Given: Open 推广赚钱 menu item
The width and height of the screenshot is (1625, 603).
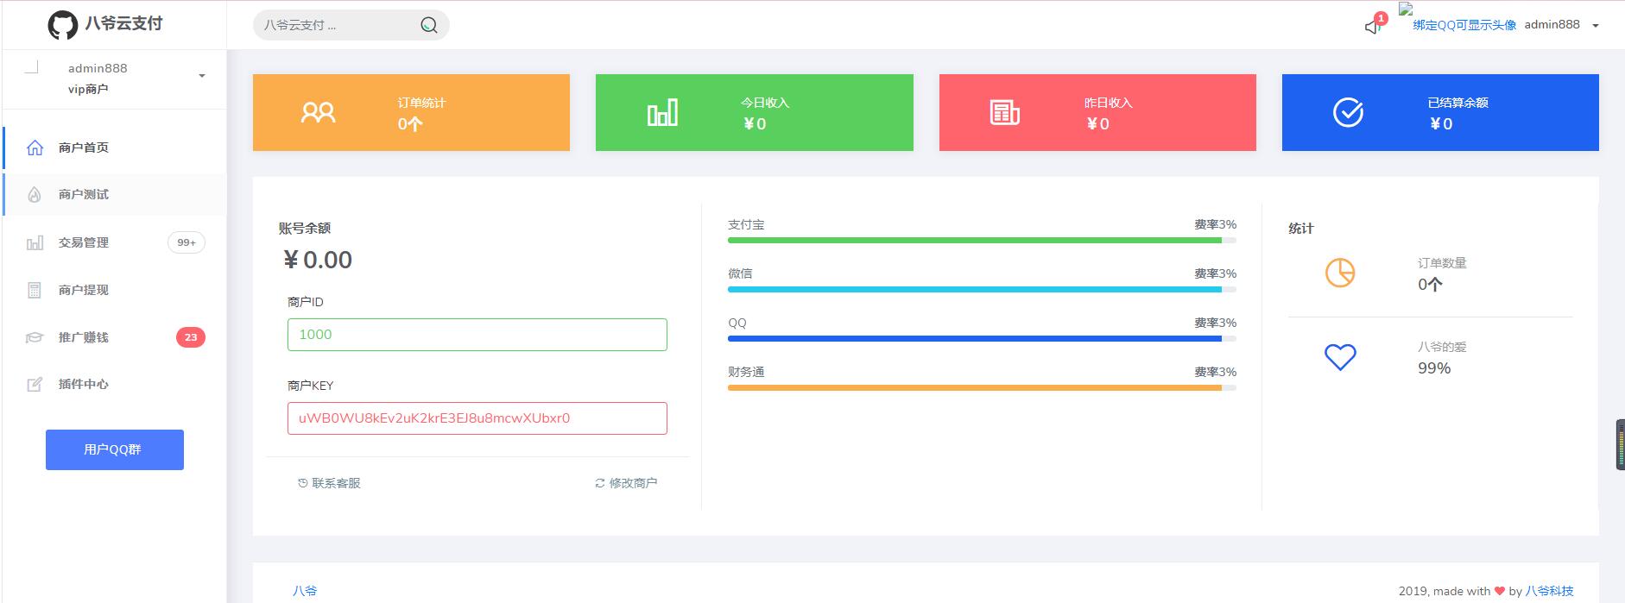Looking at the screenshot, I should coord(115,337).
